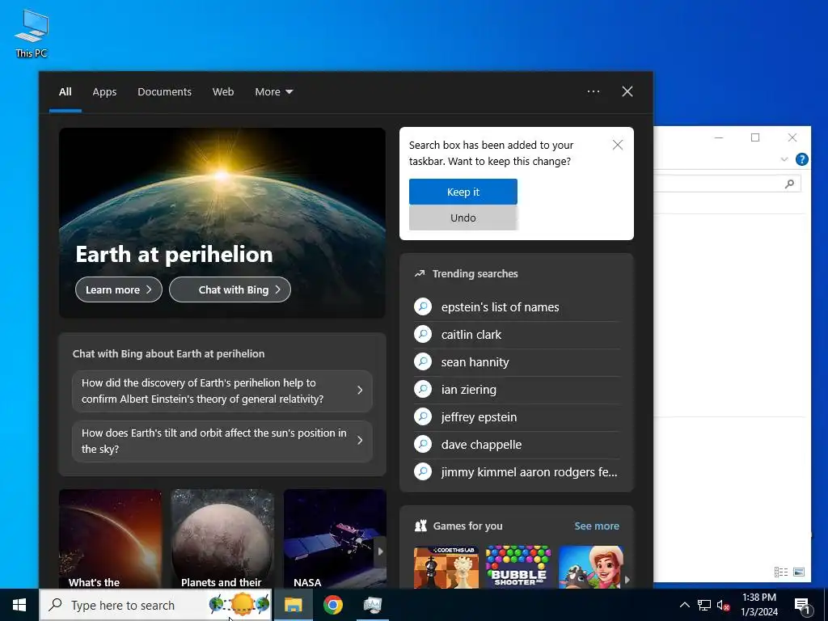Advance the image carousel next to the NASA card
This screenshot has width=828, height=621.
[380, 551]
